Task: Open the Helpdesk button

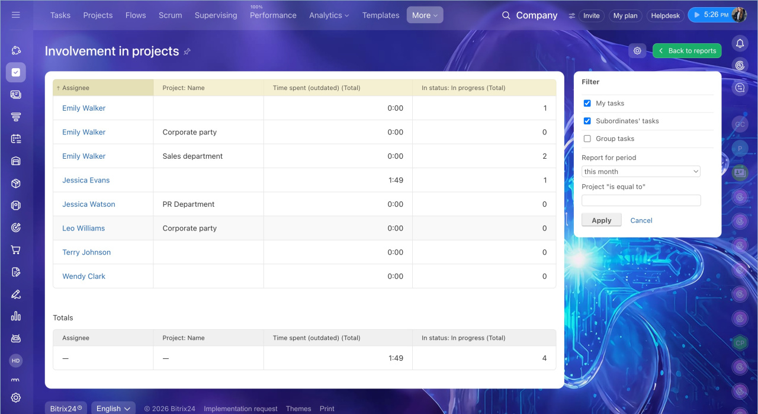Action: (x=665, y=16)
